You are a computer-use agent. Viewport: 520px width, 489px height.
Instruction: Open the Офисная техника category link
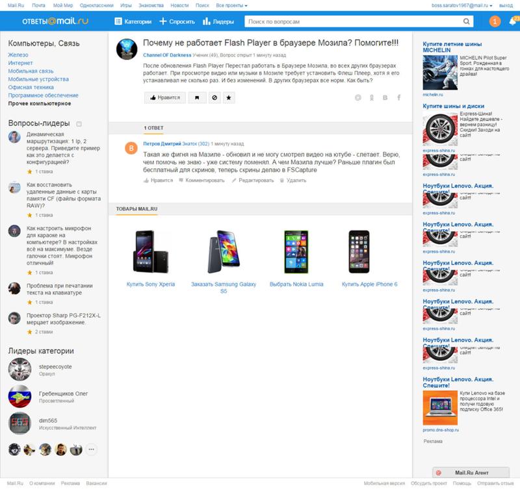point(31,88)
